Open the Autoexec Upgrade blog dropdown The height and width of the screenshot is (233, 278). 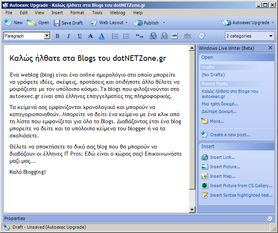pos(248,23)
